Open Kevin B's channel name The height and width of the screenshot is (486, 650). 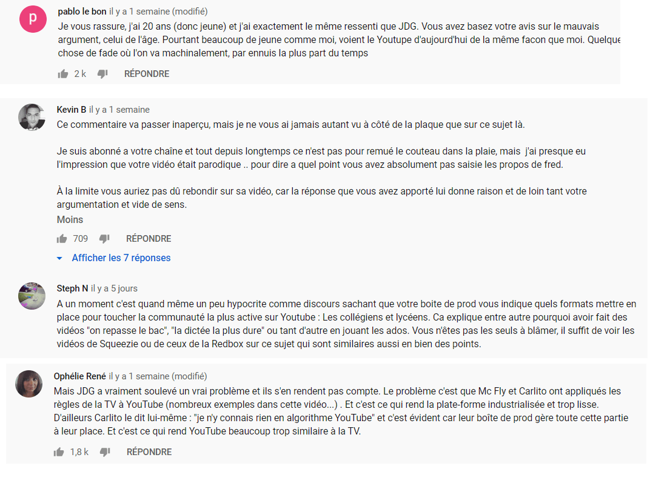click(72, 110)
